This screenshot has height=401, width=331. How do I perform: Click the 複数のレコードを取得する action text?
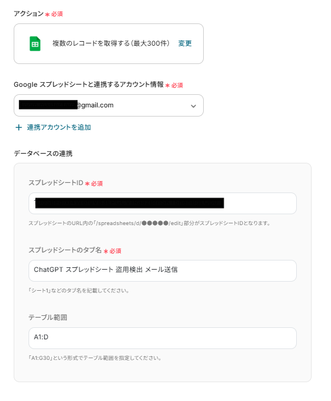[x=111, y=43]
